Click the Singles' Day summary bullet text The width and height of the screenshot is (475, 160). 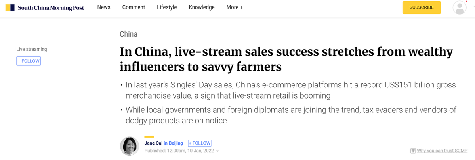290,90
